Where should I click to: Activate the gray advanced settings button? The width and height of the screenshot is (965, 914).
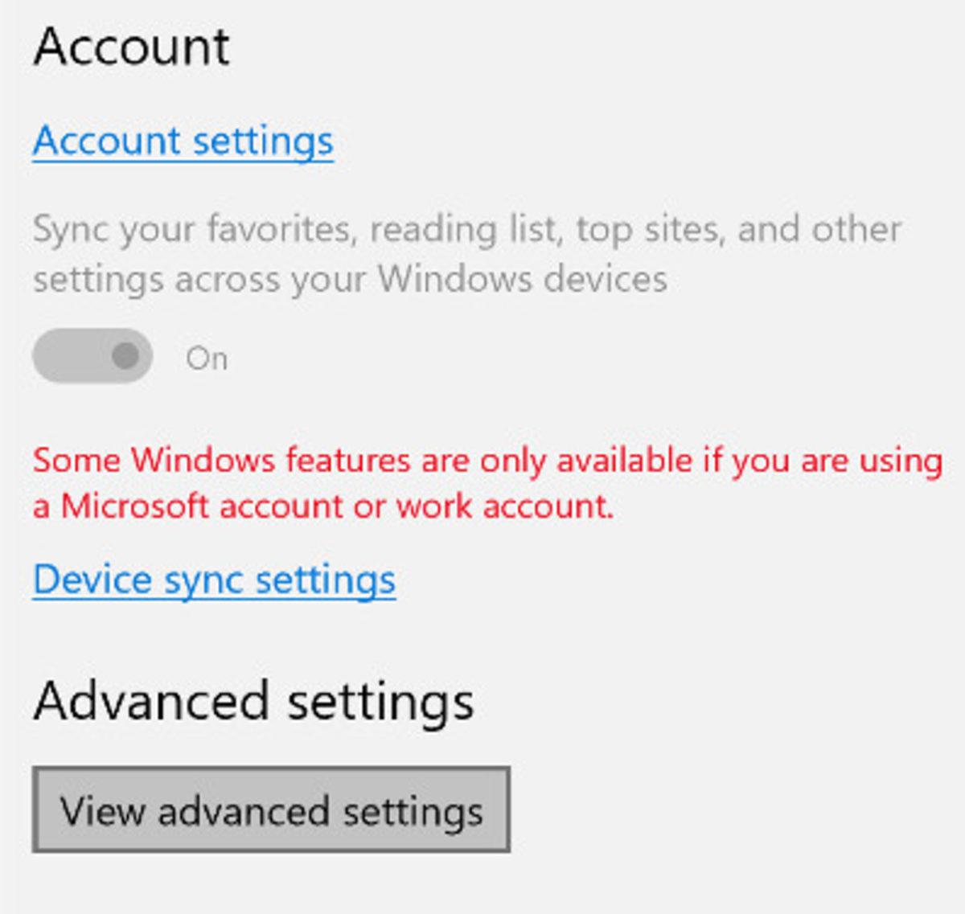click(273, 809)
